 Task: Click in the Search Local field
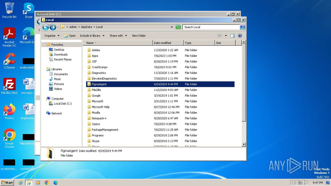(211, 27)
